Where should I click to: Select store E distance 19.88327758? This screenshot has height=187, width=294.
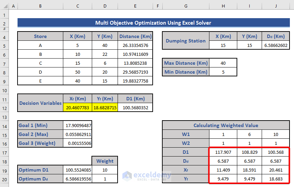point(135,81)
